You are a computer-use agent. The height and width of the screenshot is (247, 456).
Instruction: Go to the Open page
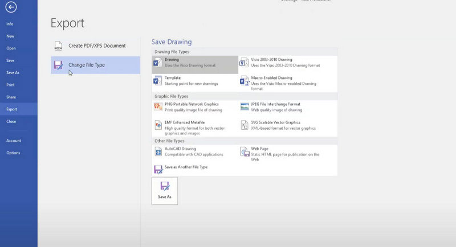11,48
